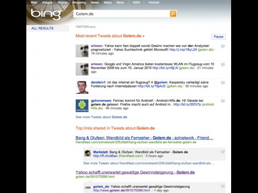Open the bit.ly/19p4JE short link

(152, 86)
